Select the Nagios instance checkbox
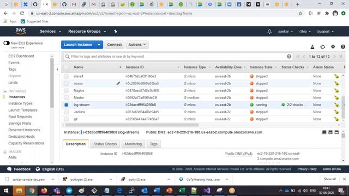The image size is (349, 196). 67,90
